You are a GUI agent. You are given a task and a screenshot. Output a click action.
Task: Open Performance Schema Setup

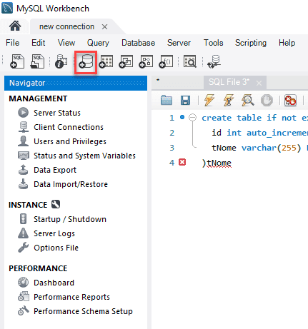[x=83, y=311]
